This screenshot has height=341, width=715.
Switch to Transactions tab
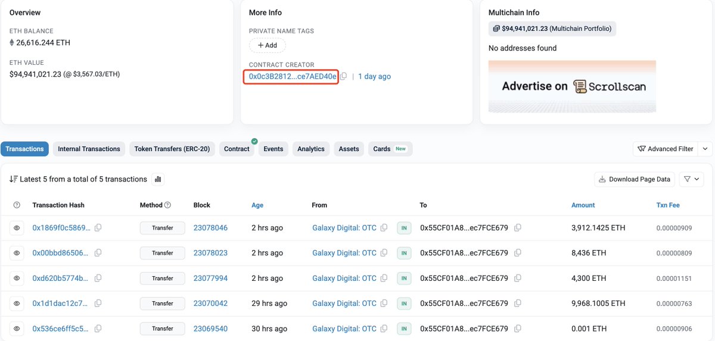pos(25,149)
